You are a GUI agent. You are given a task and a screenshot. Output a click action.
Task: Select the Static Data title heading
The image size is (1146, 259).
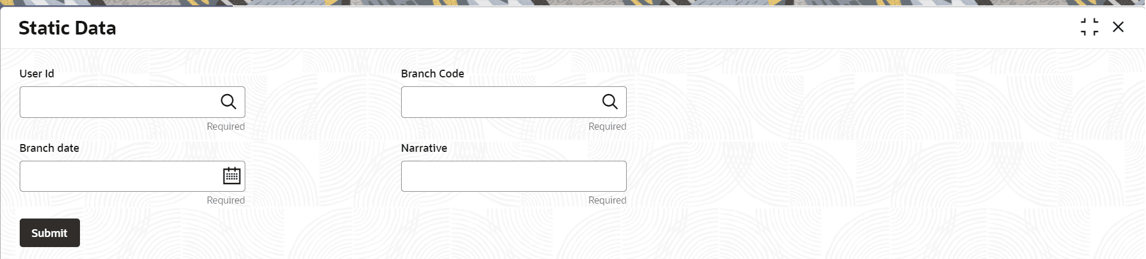click(x=67, y=28)
